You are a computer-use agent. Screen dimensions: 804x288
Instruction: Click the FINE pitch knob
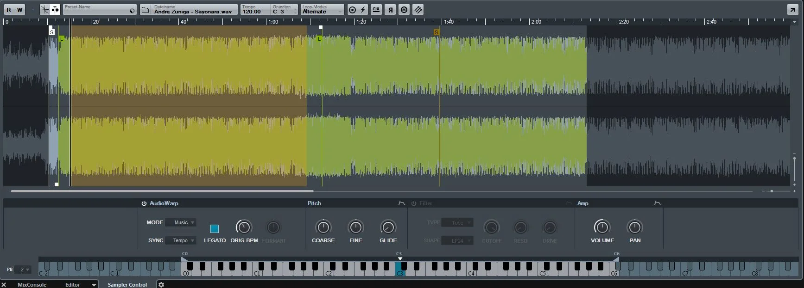355,227
